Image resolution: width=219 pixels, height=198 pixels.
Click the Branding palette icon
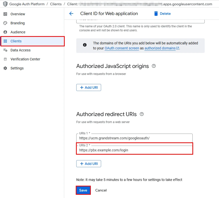coord(5,23)
